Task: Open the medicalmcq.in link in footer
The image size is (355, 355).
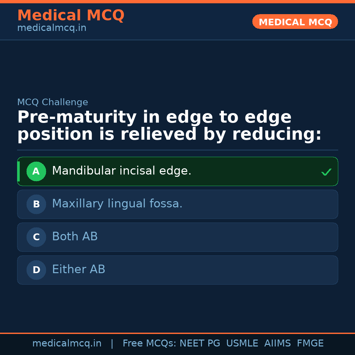Action: tap(67, 343)
